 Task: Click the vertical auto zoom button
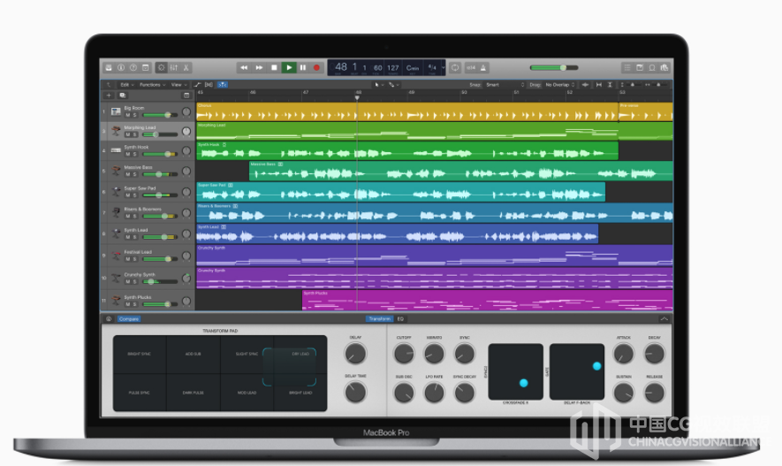click(x=610, y=85)
